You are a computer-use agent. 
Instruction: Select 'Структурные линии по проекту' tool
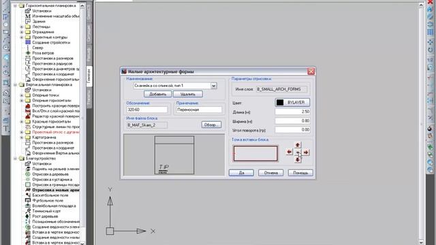point(56,127)
